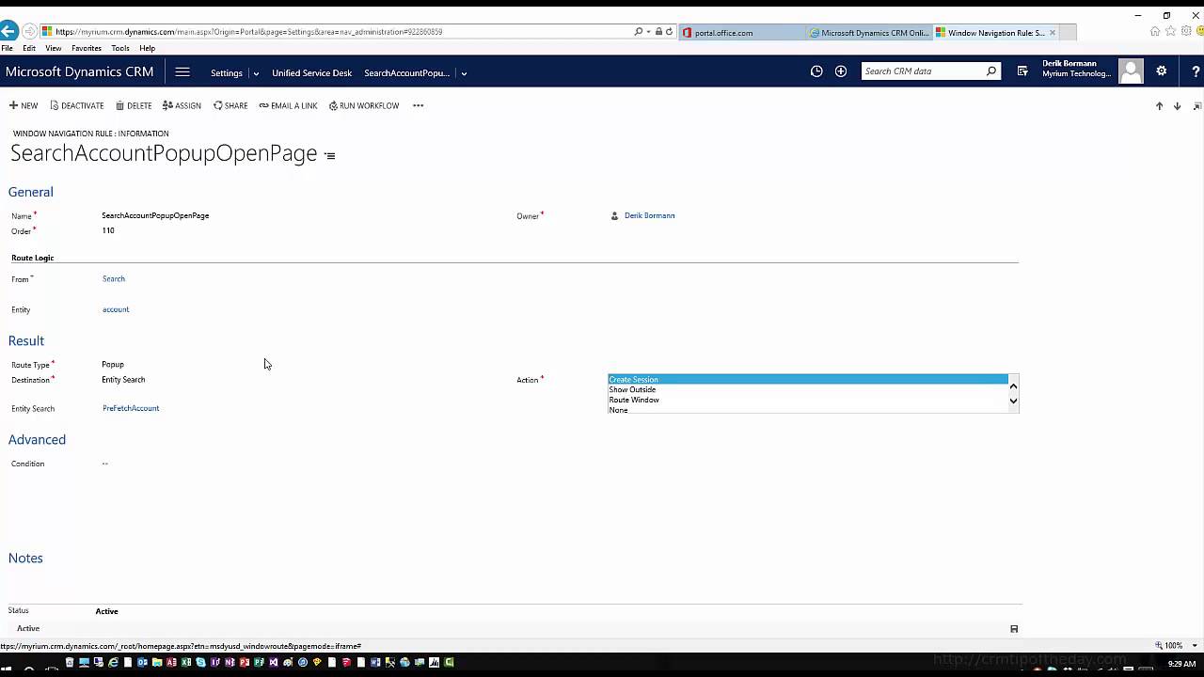Move the Action list down with arrow

[1013, 401]
